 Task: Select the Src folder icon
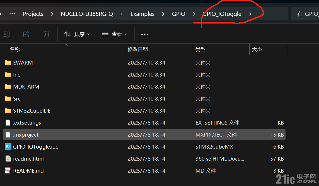pos(8,98)
